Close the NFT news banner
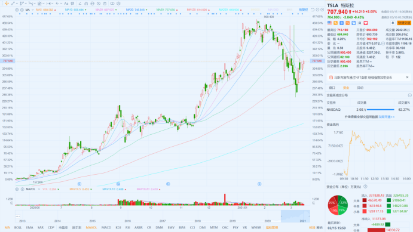This screenshot has height=232, width=413. click(407, 78)
